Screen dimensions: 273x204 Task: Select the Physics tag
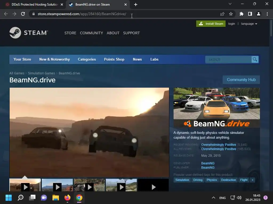pos(212,180)
